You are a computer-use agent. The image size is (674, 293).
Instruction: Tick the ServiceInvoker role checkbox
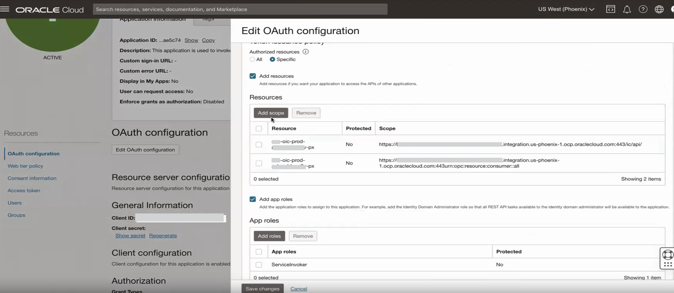tap(259, 265)
